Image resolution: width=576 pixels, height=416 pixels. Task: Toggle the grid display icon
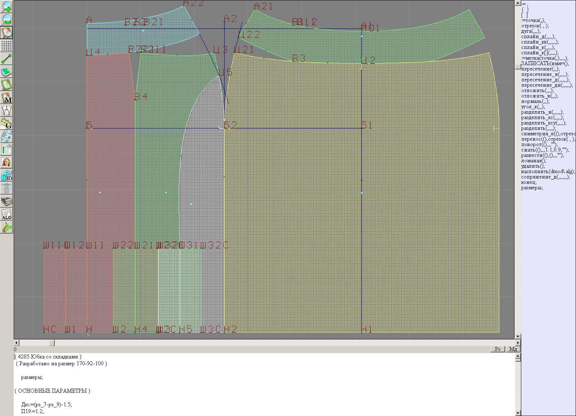point(6,46)
